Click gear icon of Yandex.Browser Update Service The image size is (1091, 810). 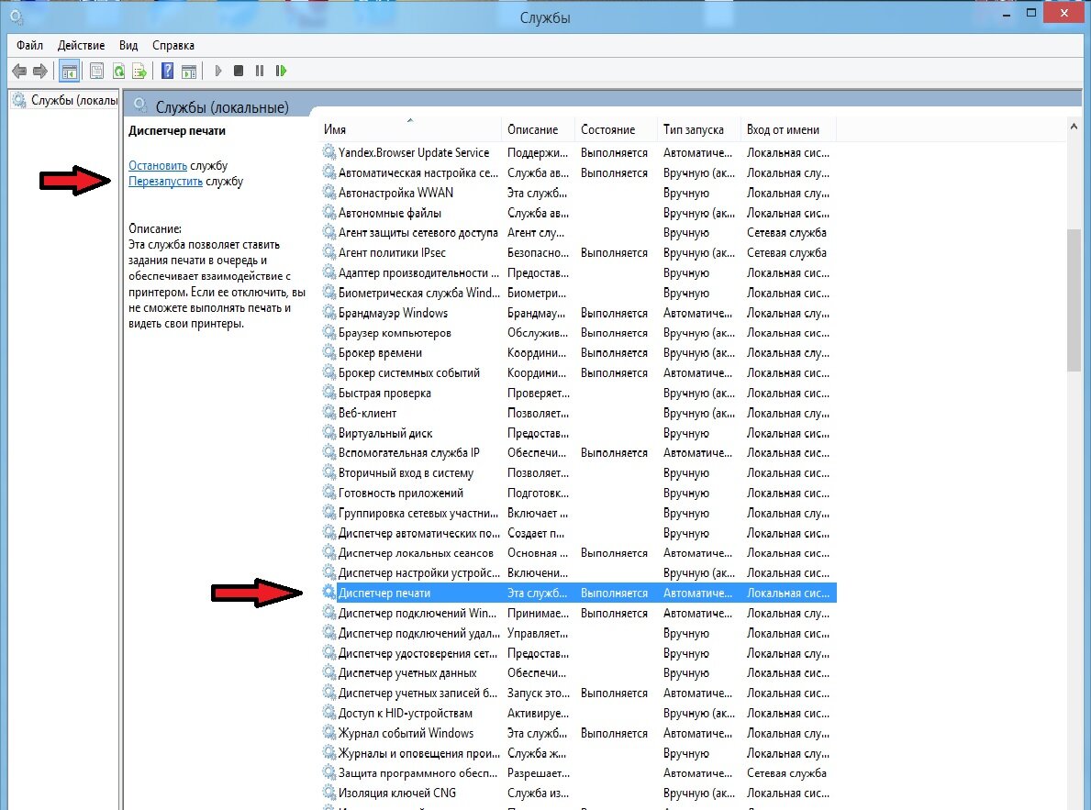click(x=329, y=151)
